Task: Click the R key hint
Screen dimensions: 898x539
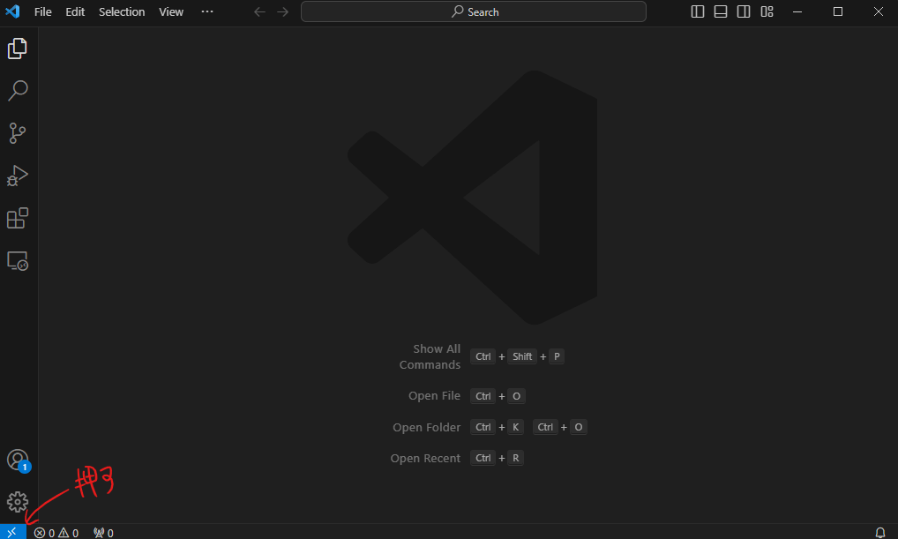Action: pyautogui.click(x=515, y=458)
